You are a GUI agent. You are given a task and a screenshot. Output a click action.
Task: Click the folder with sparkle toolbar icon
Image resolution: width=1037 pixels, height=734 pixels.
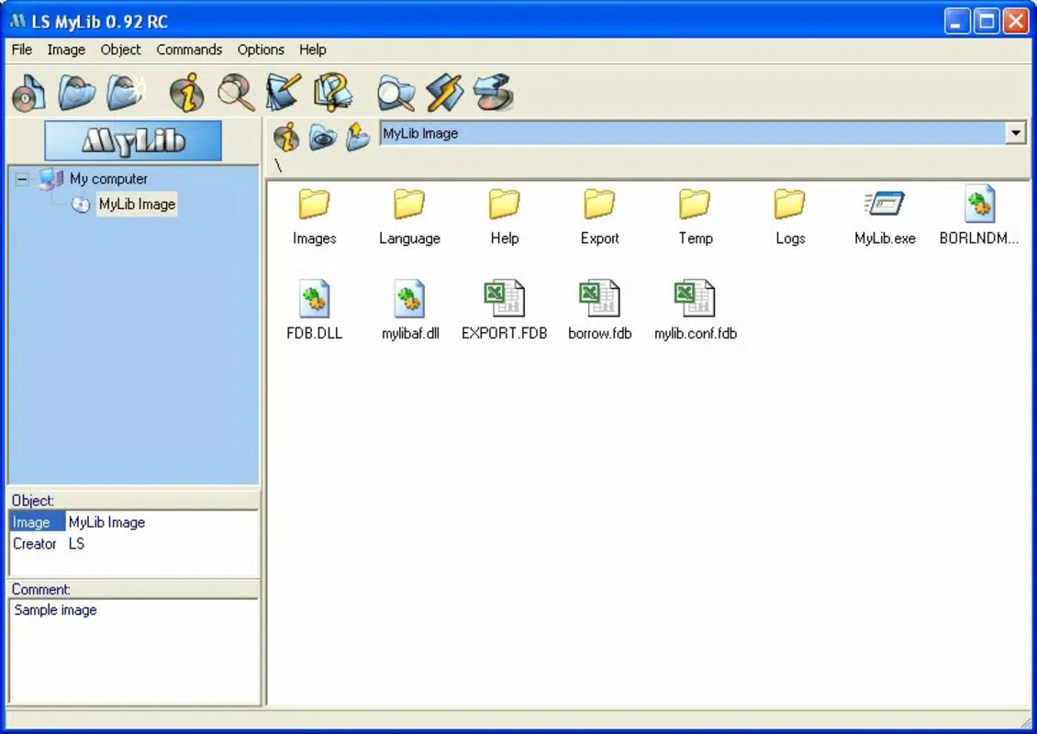pos(126,93)
